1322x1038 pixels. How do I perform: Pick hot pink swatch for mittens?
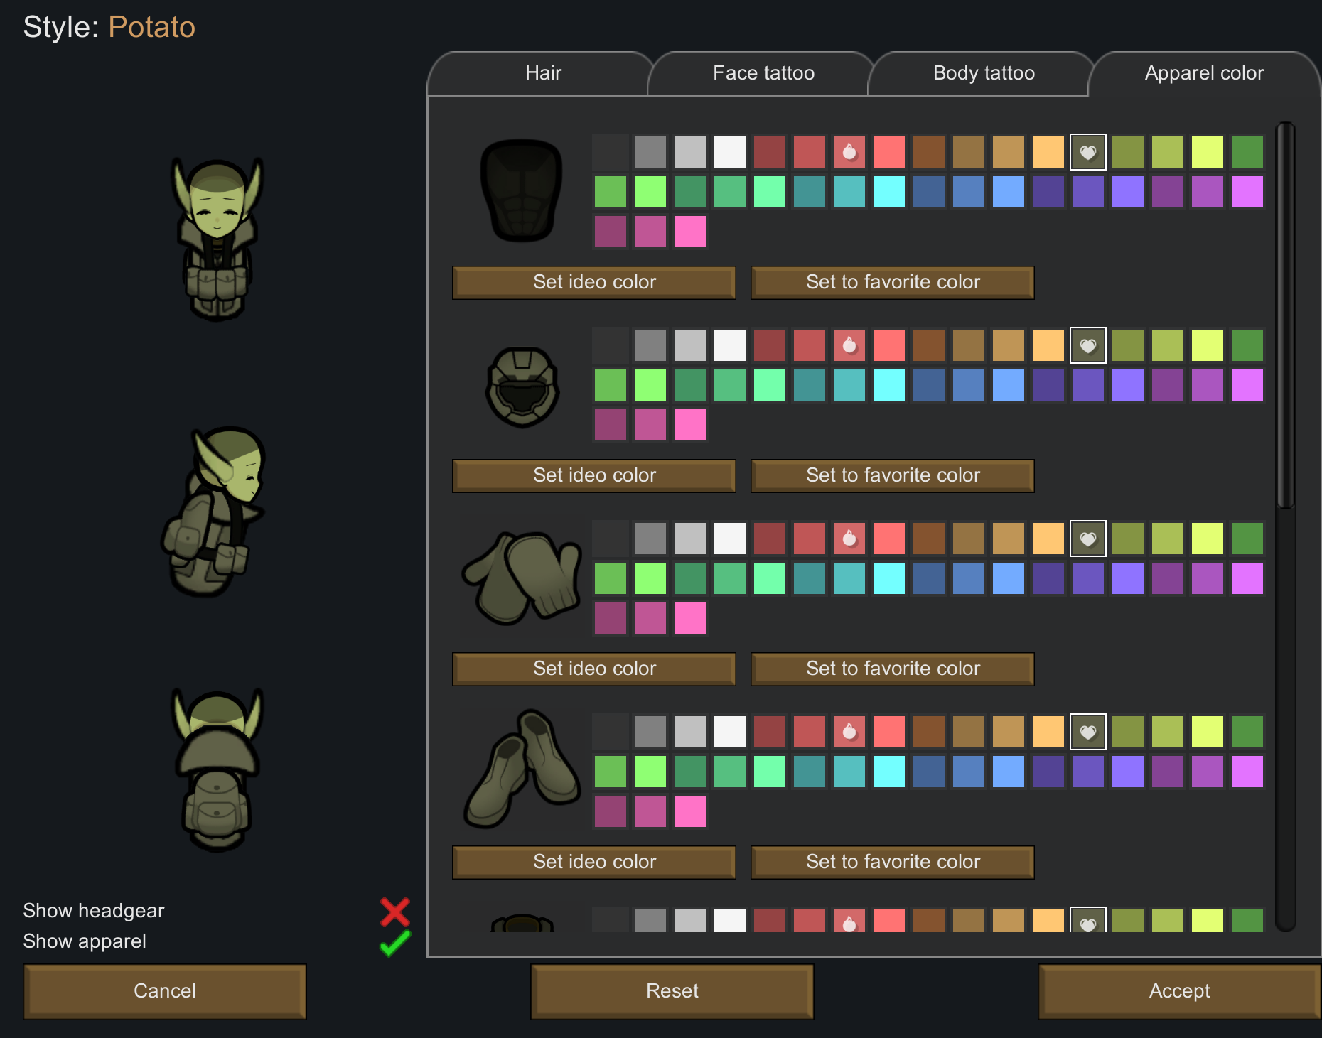click(690, 618)
